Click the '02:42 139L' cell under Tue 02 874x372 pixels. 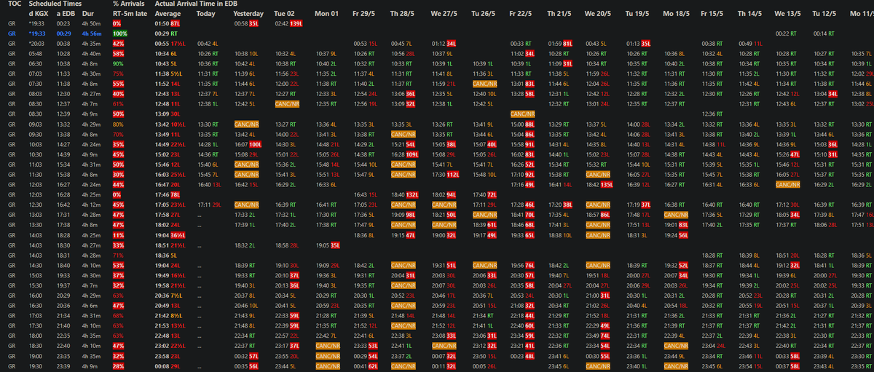tap(289, 24)
